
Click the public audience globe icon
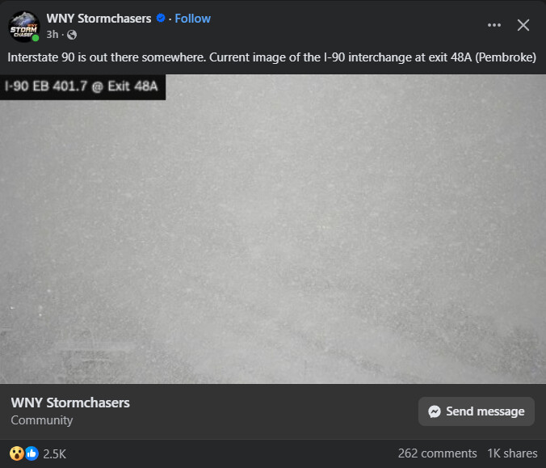72,35
